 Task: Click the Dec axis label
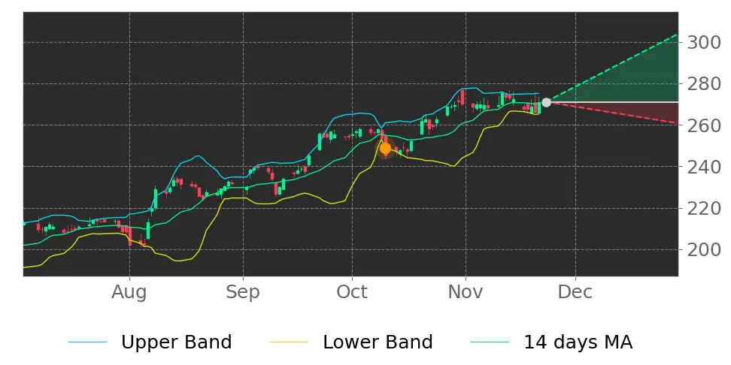tap(575, 292)
